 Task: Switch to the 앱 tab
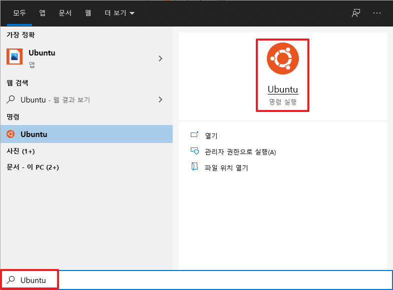42,13
